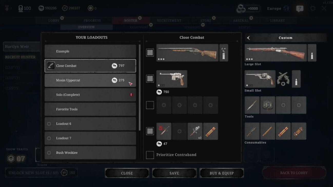Click the Save button
Image resolution: width=333 pixels, height=187 pixels.
pyautogui.click(x=174, y=173)
